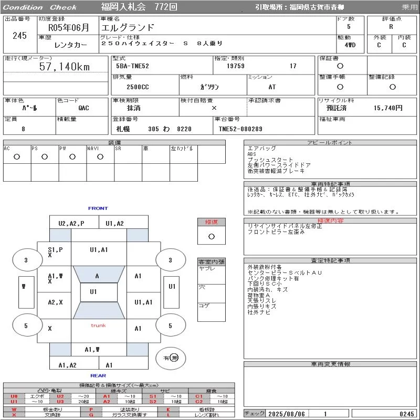
Task: Click the drive type value 4WD
Action: click(350, 45)
